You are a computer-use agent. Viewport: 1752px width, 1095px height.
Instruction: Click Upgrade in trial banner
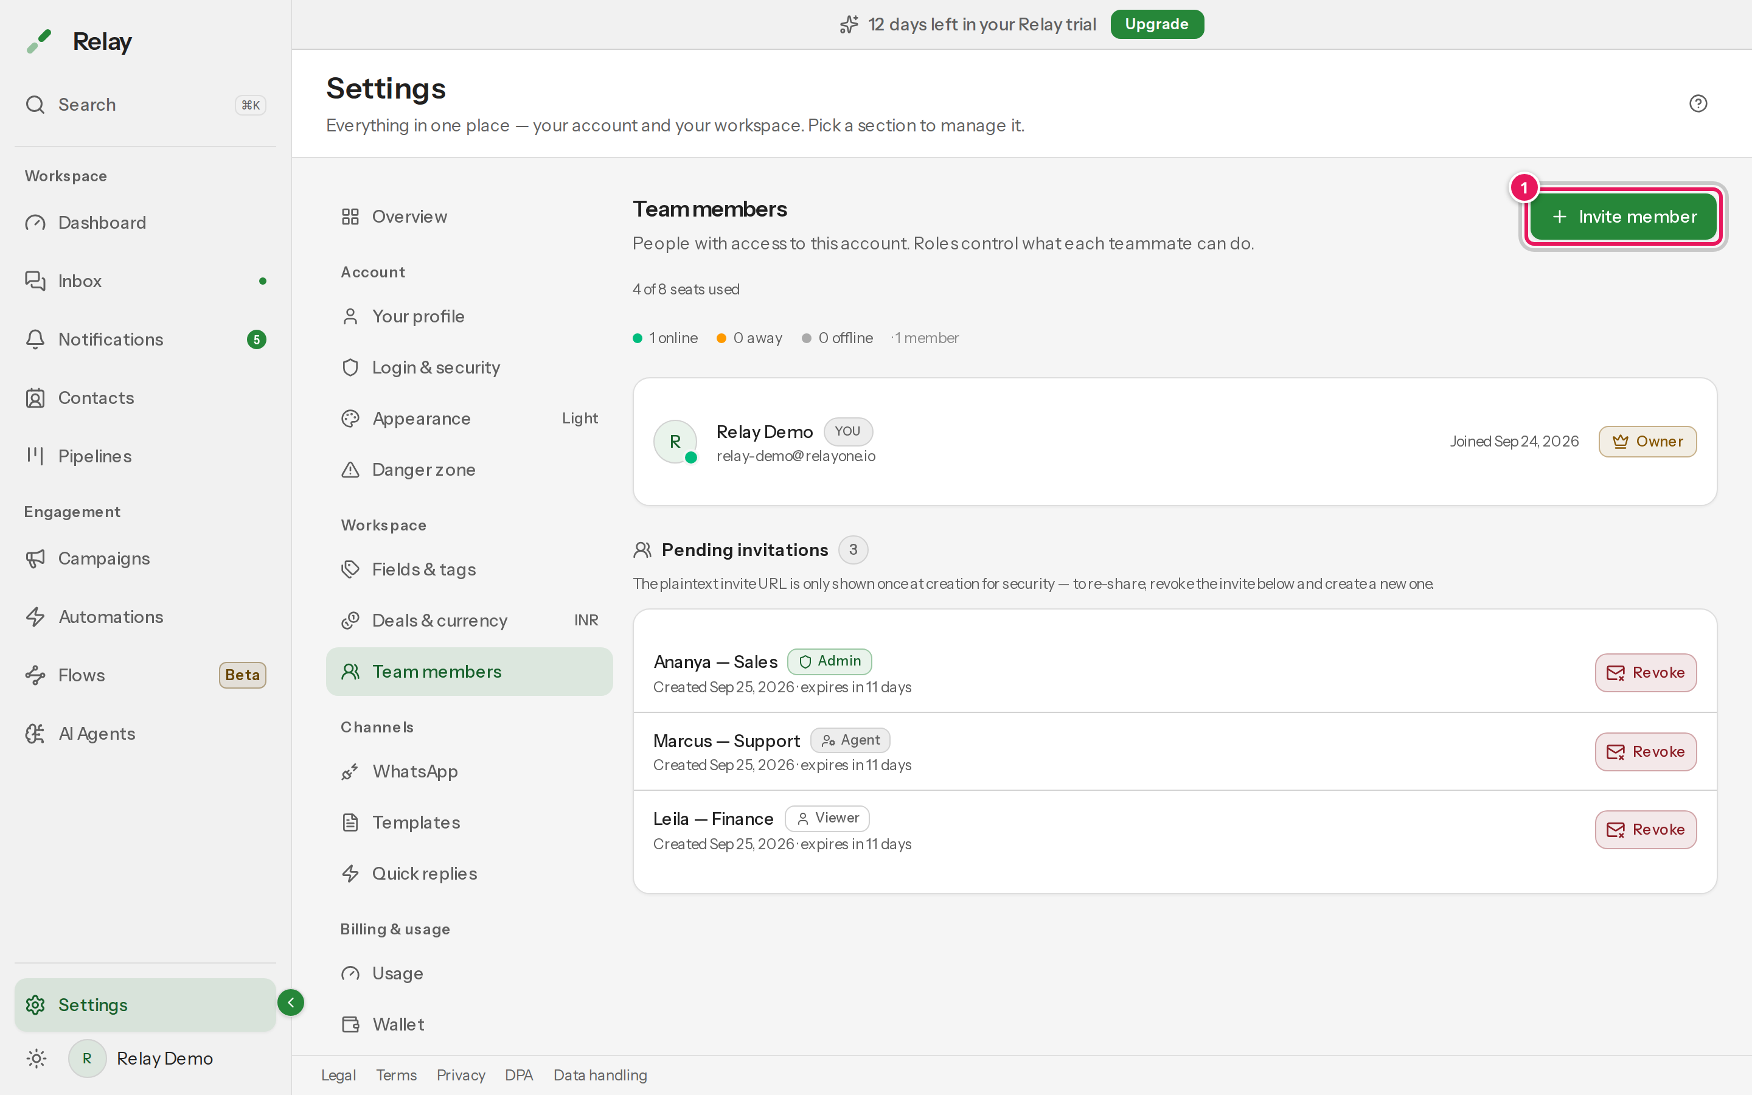(x=1157, y=24)
